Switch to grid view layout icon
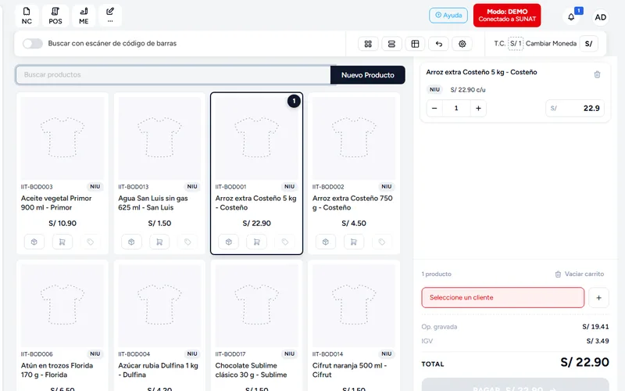Screen dimensions: 625x391 point(368,44)
